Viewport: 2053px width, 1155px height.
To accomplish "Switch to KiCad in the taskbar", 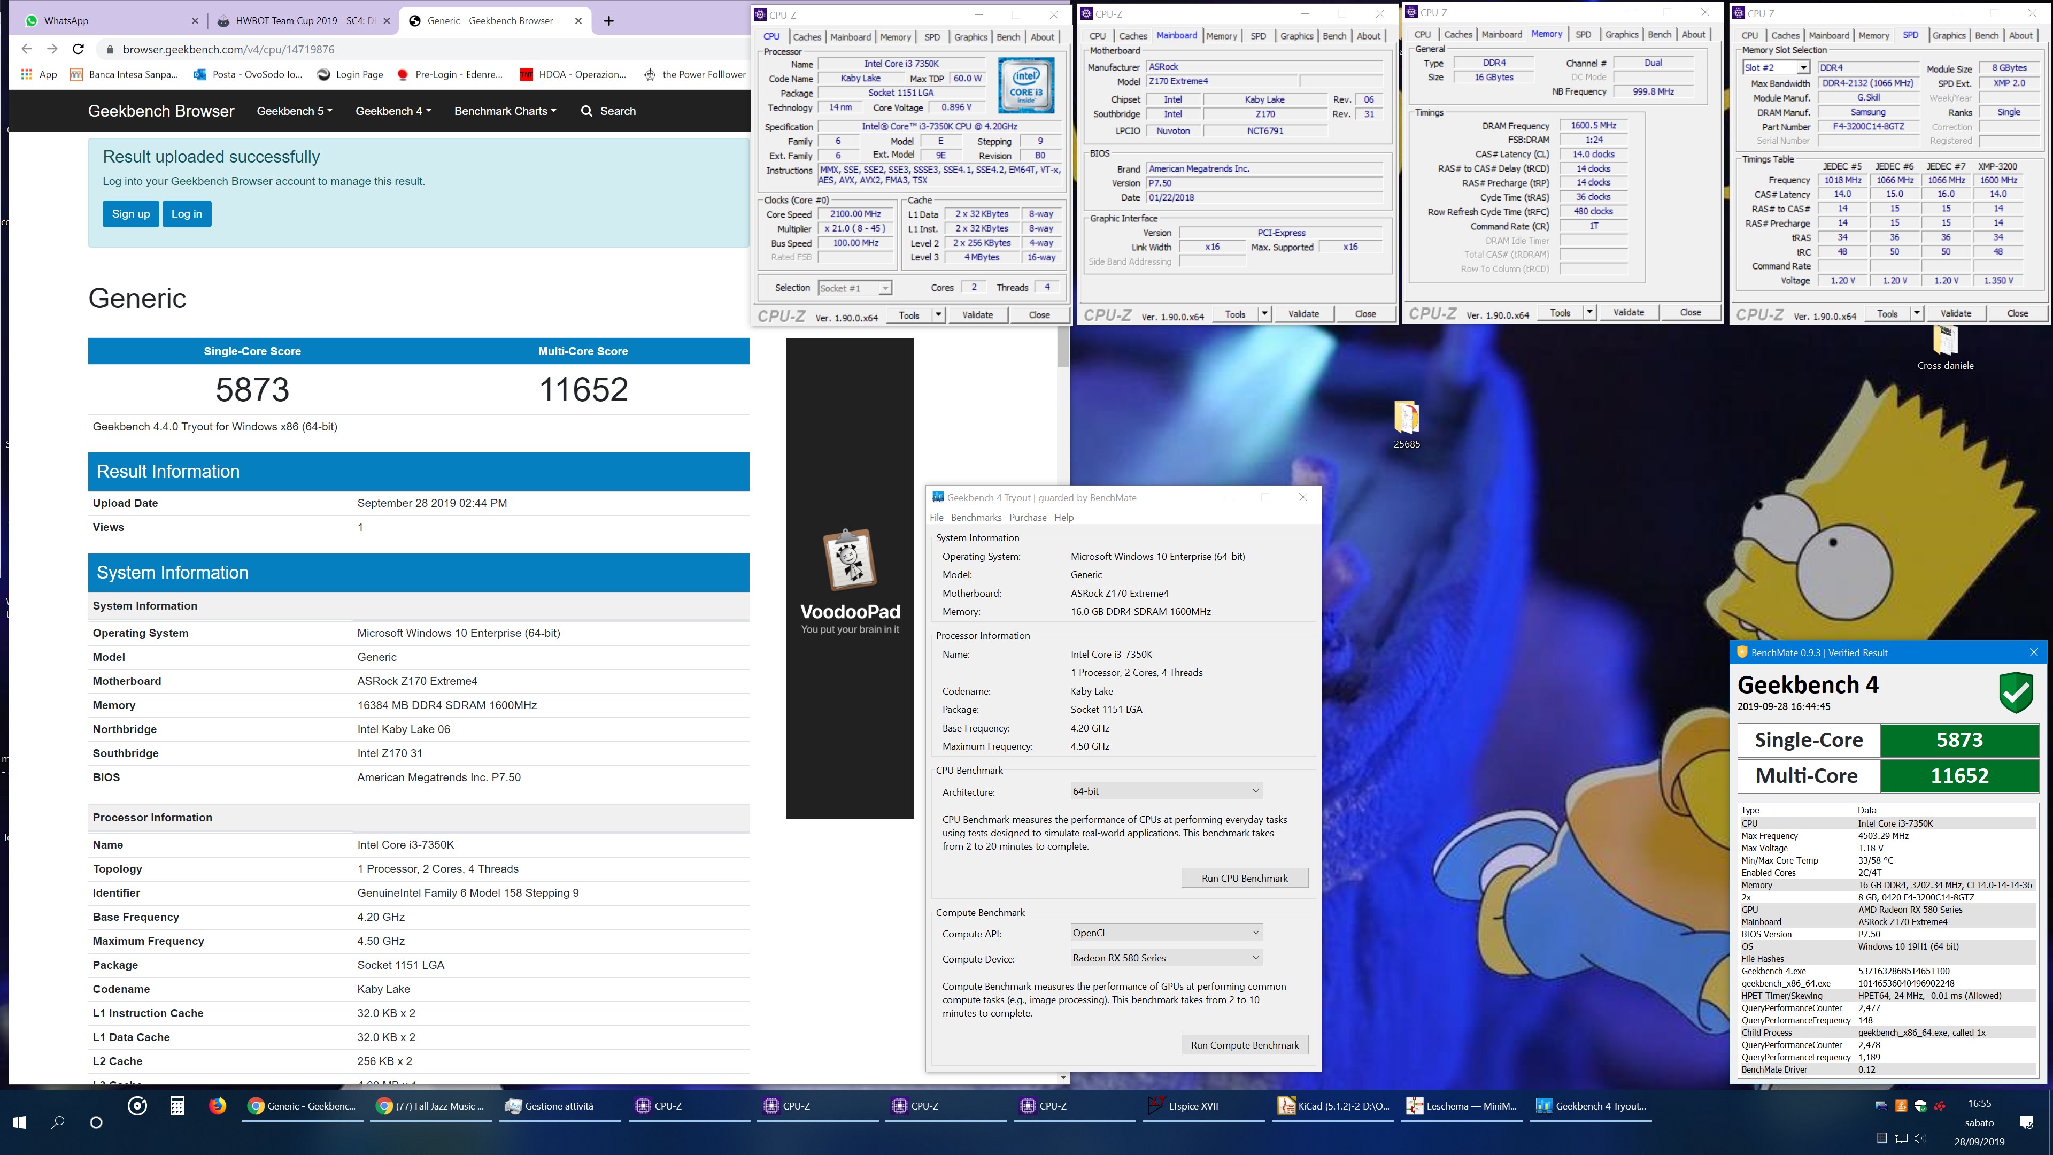I will pyautogui.click(x=1333, y=1106).
